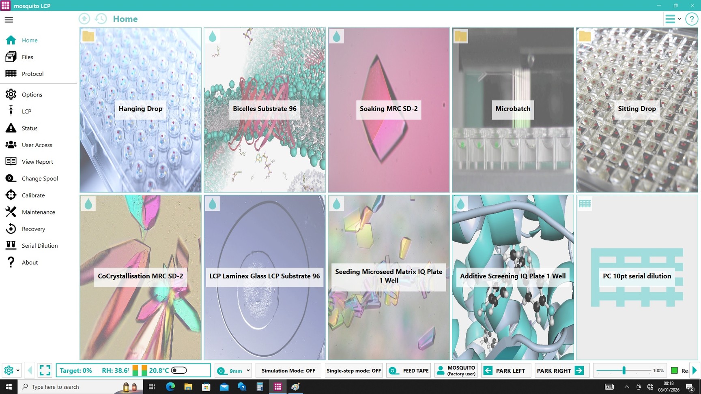Click the zoom slider handle
The height and width of the screenshot is (394, 701).
point(624,370)
